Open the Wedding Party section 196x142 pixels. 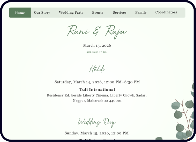coord(71,13)
